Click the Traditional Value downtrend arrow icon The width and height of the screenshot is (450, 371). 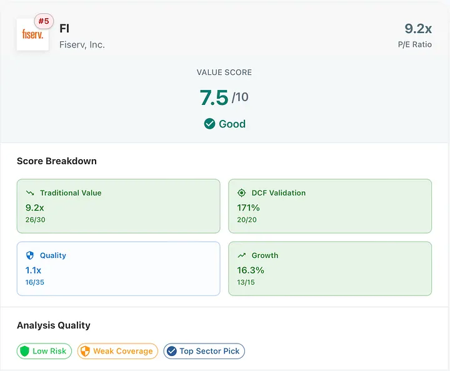click(30, 192)
